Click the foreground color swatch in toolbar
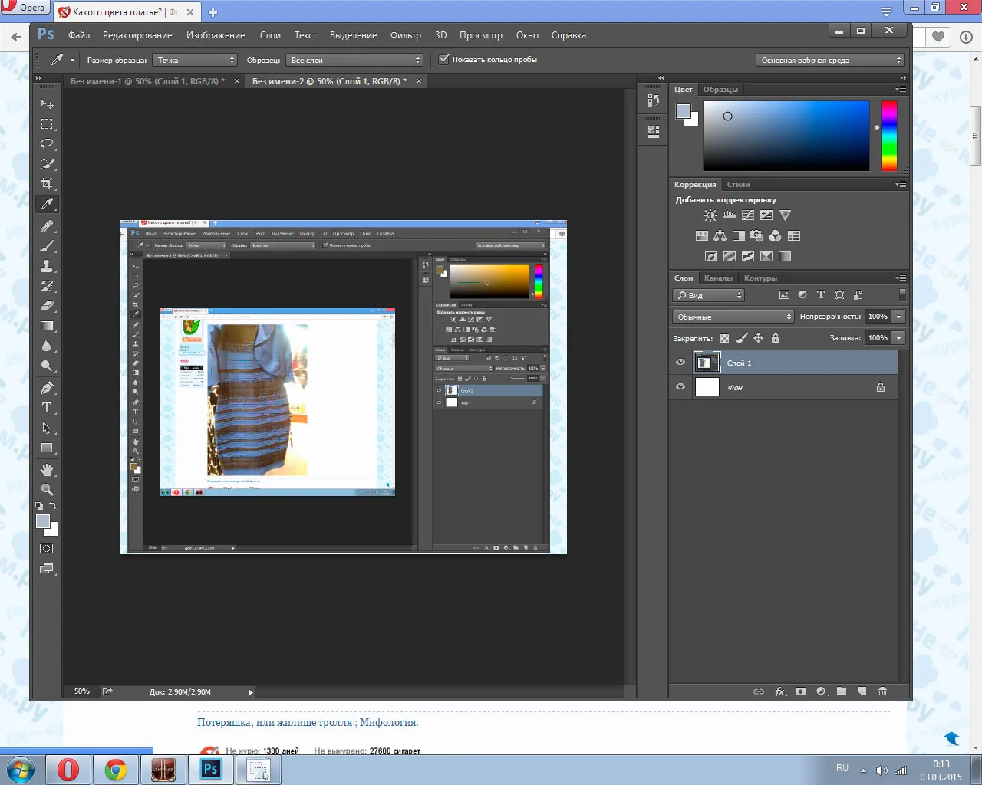 pos(43,521)
